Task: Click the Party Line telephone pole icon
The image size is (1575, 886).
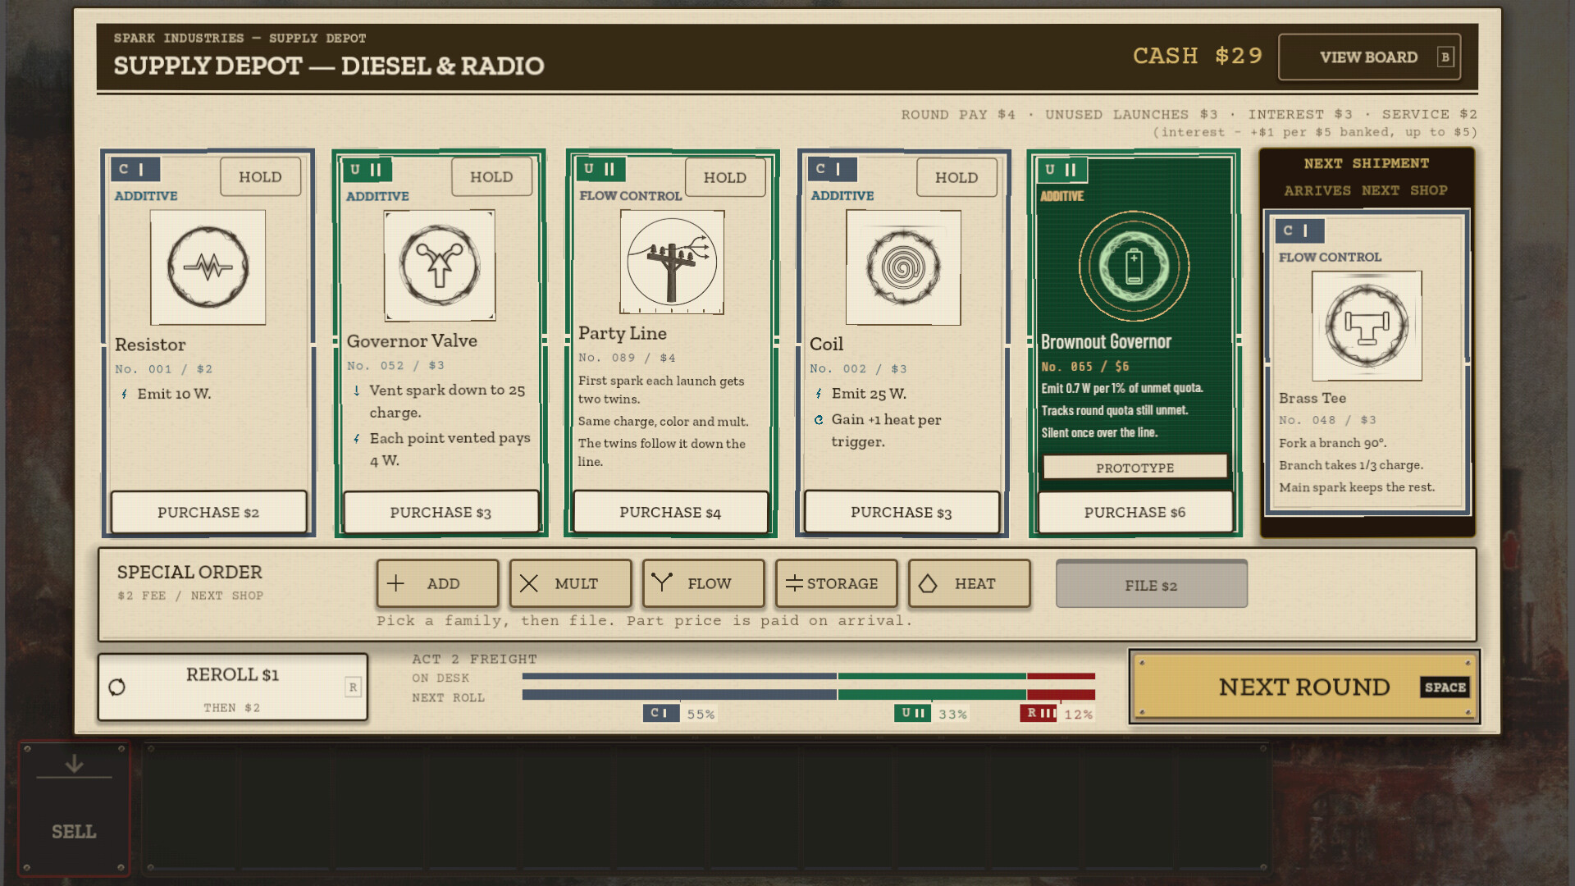Action: [672, 262]
